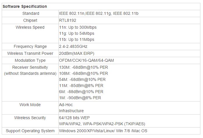Select the OFDM/CCK/16-QAM/64-QAM text
Screen dimensions: 203x138
click(x=86, y=60)
